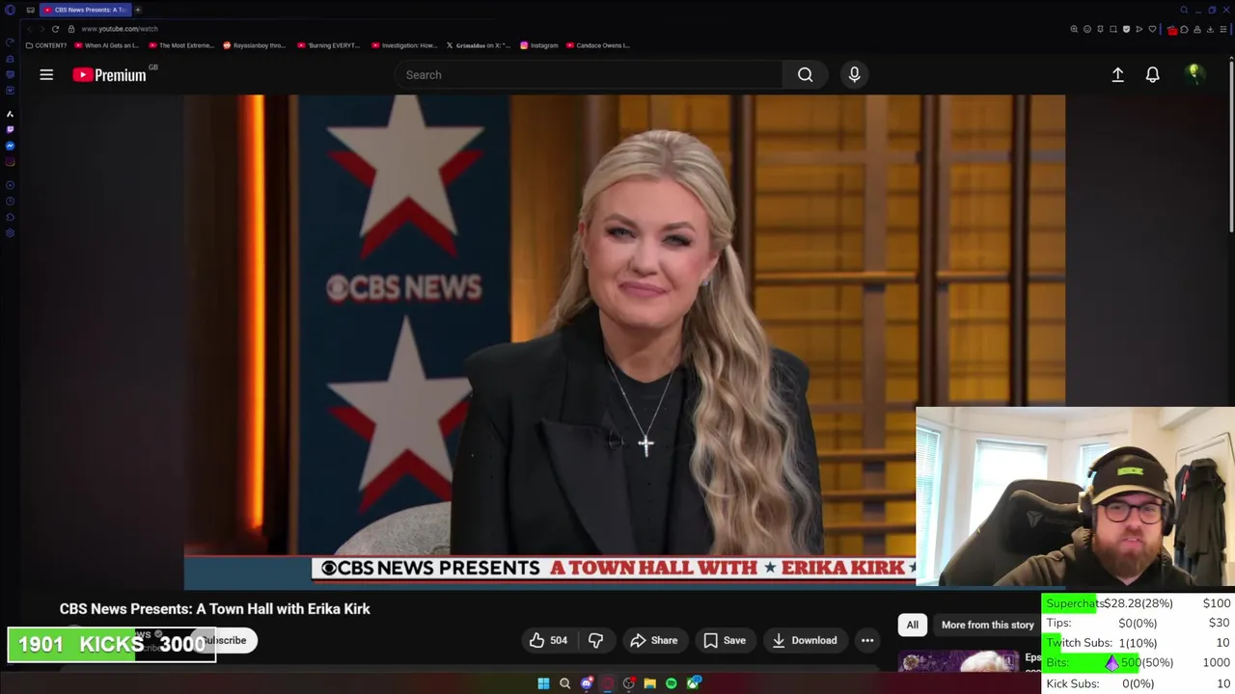Click the browser zoom magnifier toolbar icon

click(1074, 29)
